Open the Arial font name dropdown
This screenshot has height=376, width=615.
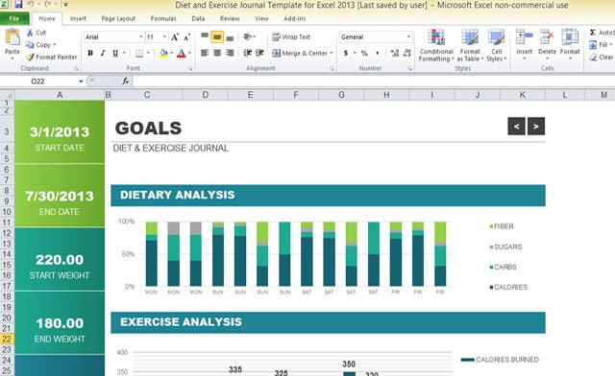click(141, 37)
